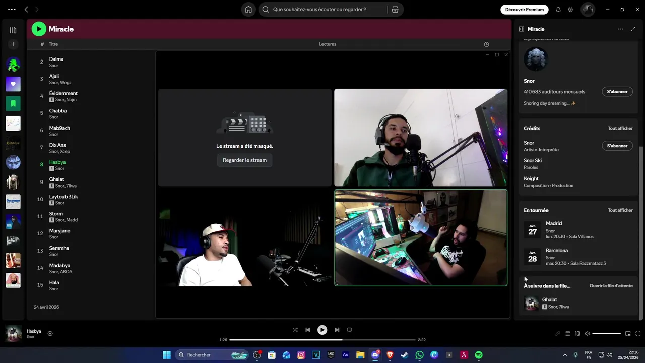Select the track Maryjane
The width and height of the screenshot is (645, 363).
point(59,231)
